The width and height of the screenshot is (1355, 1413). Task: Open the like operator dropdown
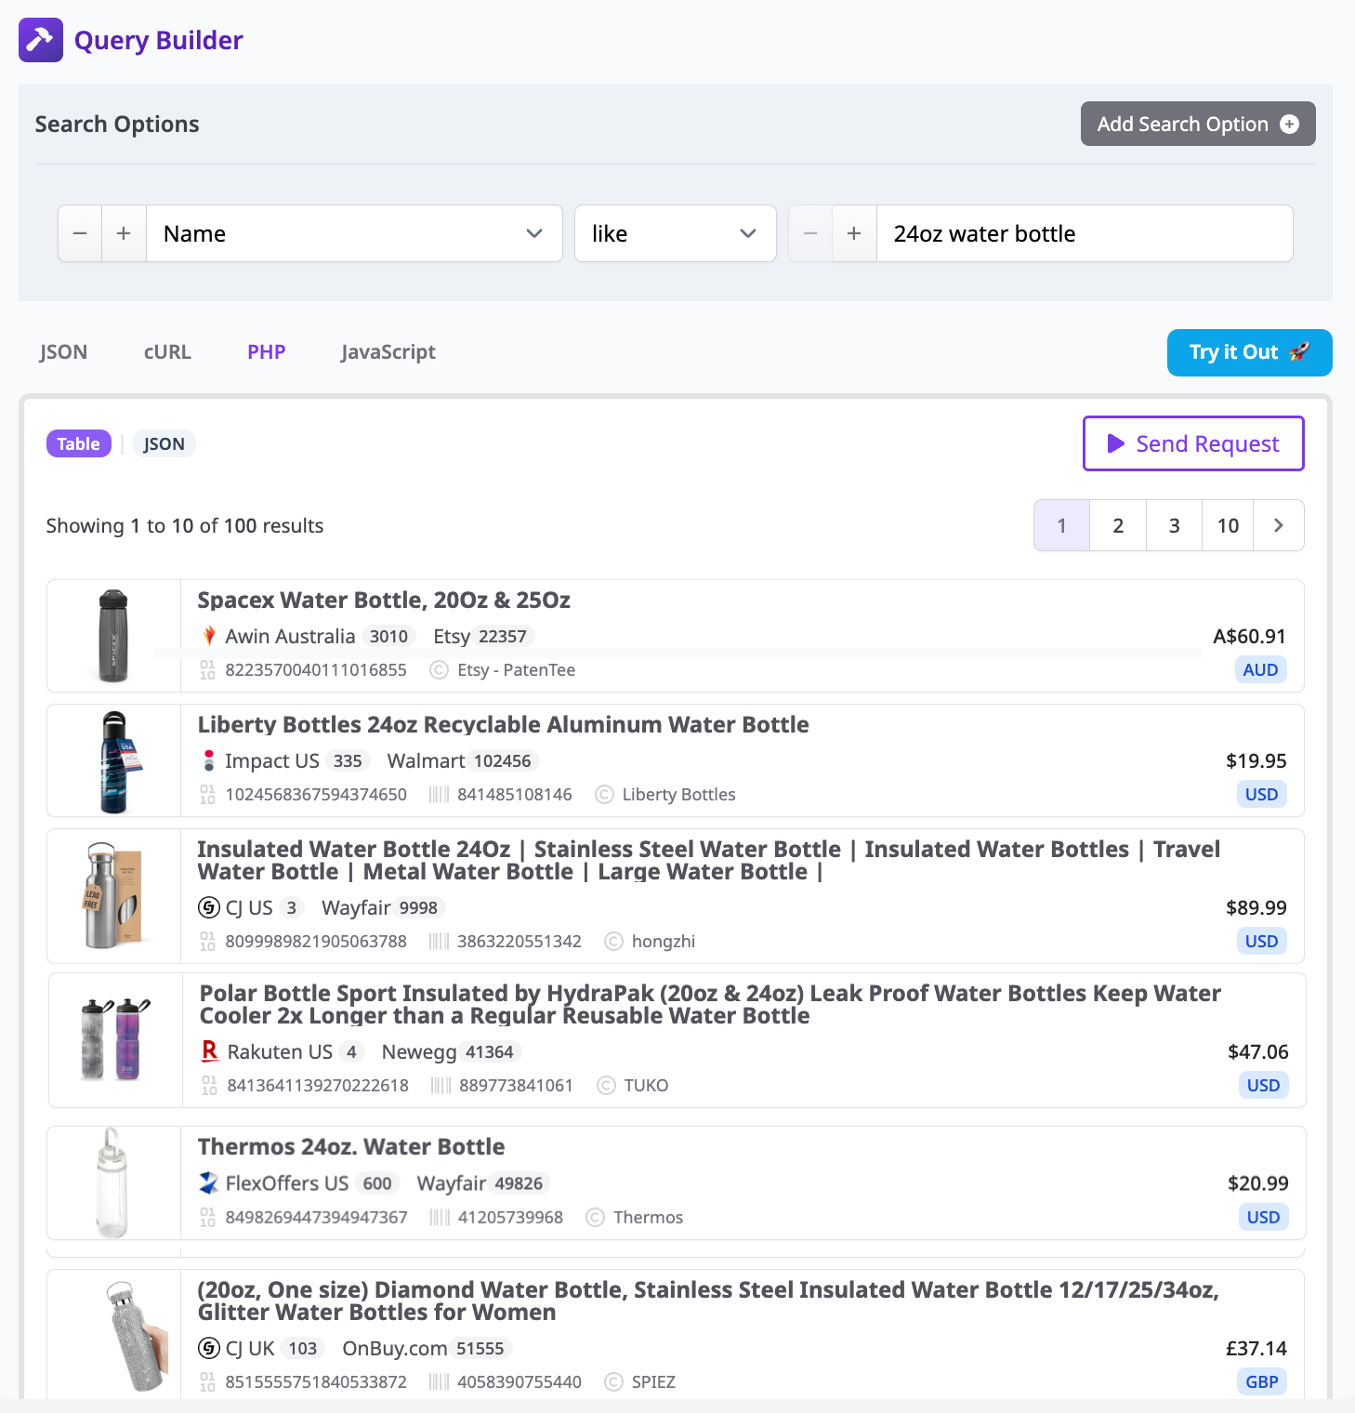point(676,233)
